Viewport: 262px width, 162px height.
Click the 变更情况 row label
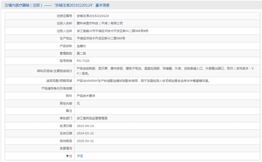point(66,148)
